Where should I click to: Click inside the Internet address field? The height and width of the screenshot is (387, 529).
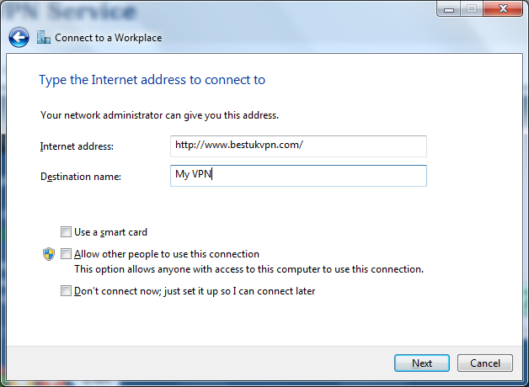pyautogui.click(x=297, y=146)
